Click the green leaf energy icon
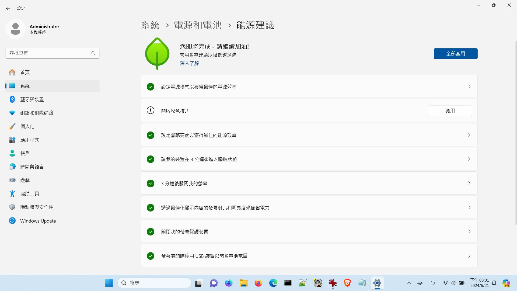The image size is (517, 291). coord(157,54)
